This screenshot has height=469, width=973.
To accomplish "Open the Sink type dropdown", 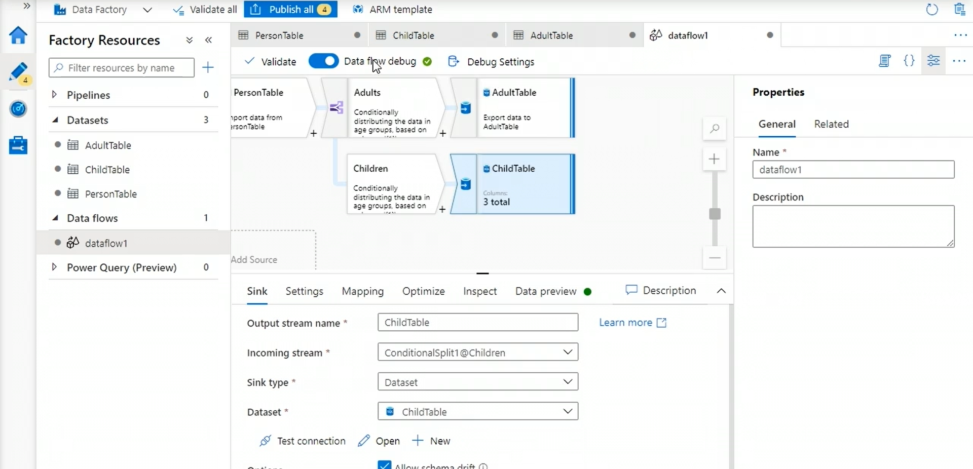I will click(x=477, y=382).
